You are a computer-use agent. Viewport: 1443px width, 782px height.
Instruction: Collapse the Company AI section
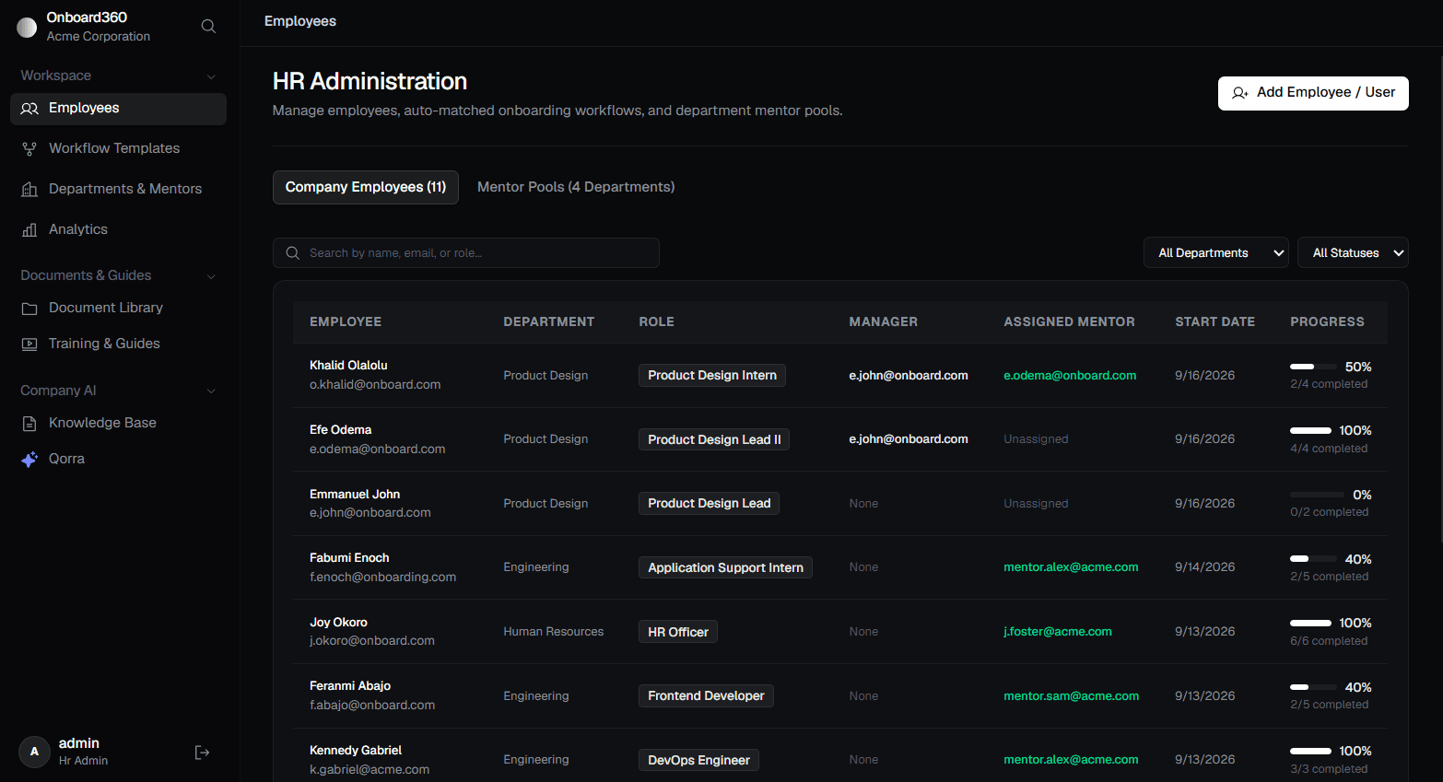click(211, 391)
